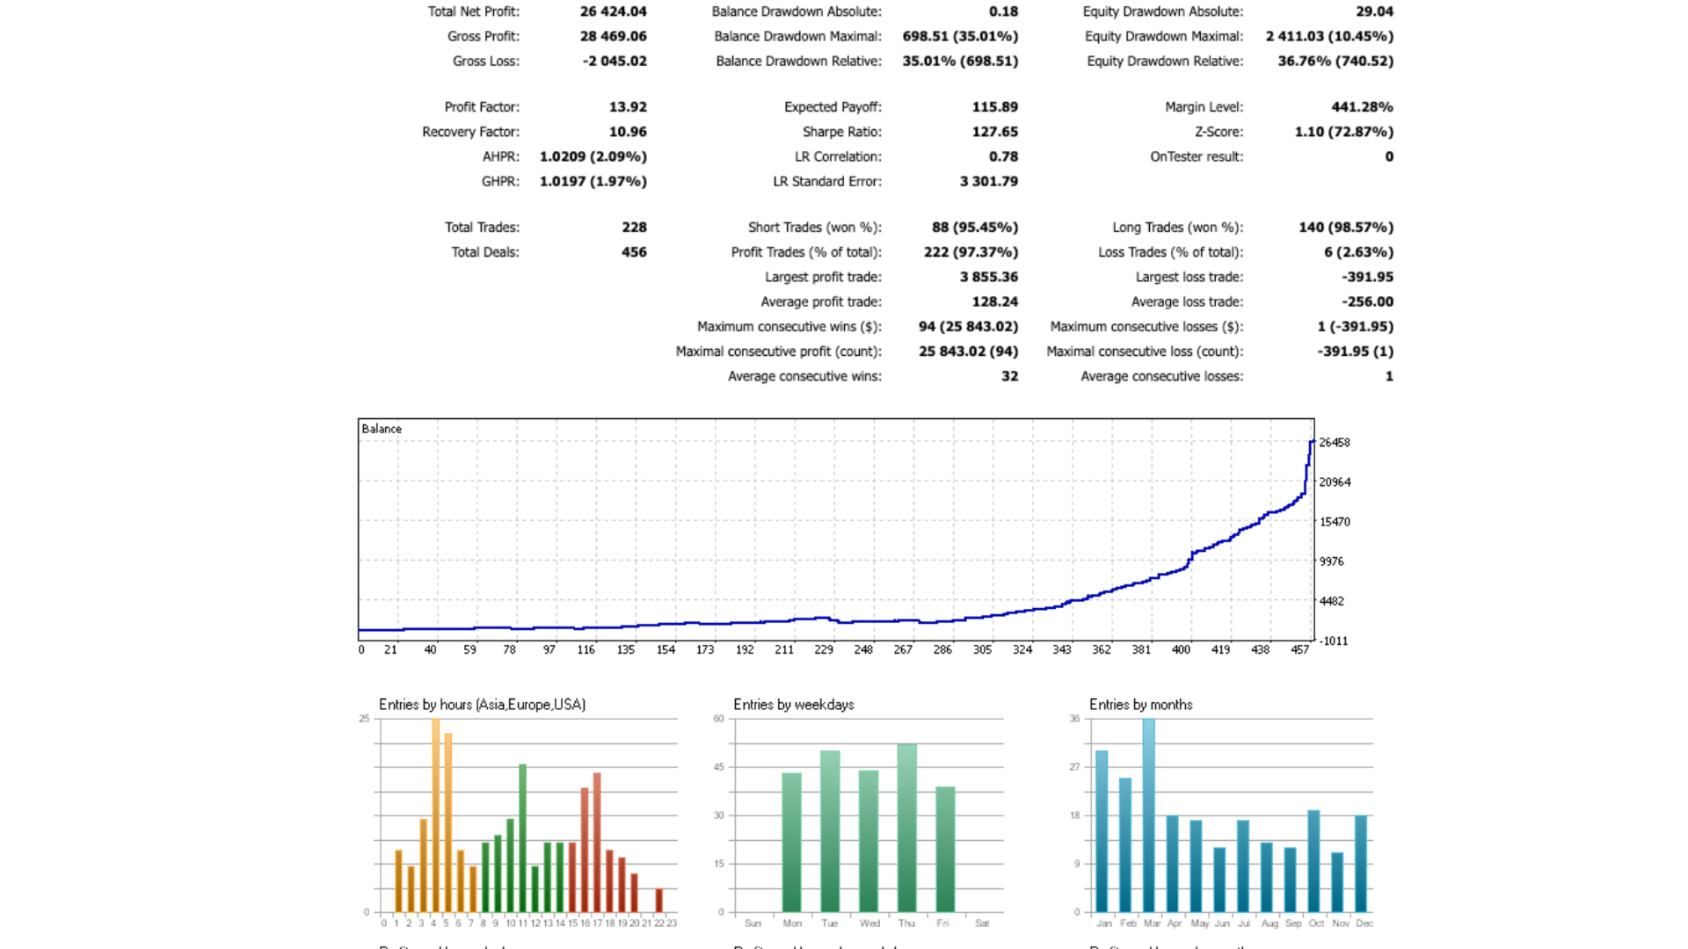Screen dimensions: 1688x949
Task: Click the Long Trades won percentage value
Action: click(1345, 227)
